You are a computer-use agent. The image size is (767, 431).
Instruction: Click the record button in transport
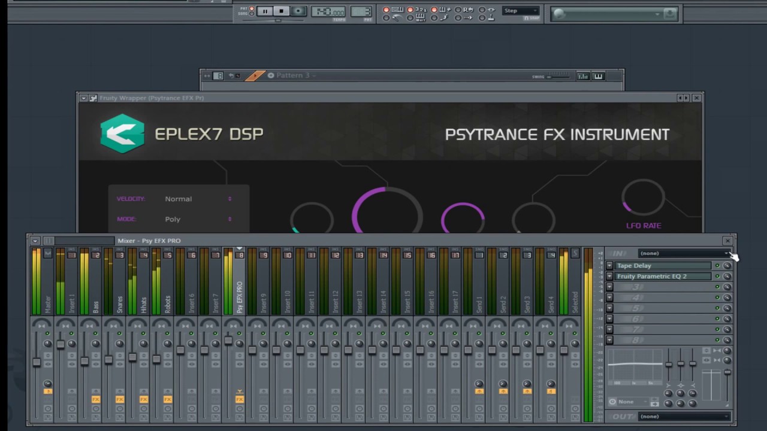[298, 11]
